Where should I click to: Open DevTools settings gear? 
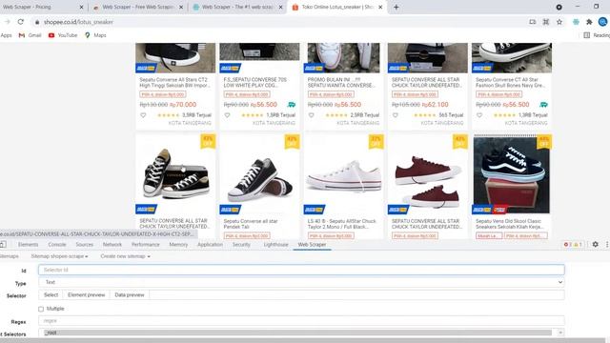coord(595,244)
